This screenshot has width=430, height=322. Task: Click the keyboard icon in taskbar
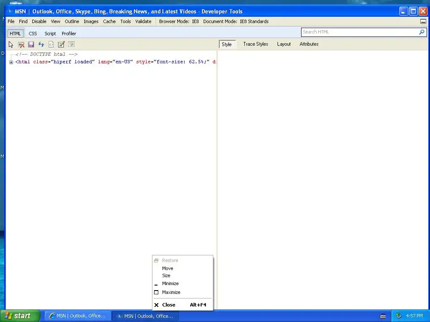point(383,316)
